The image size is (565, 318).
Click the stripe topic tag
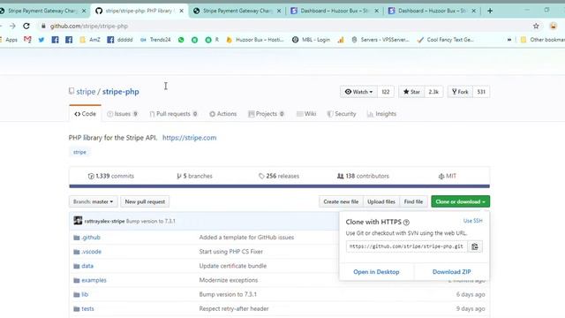[79, 152]
